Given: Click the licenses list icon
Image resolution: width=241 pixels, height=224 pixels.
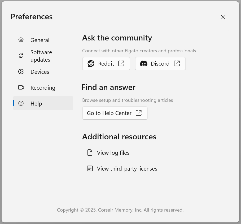Looking at the screenshot, I should 90,168.
